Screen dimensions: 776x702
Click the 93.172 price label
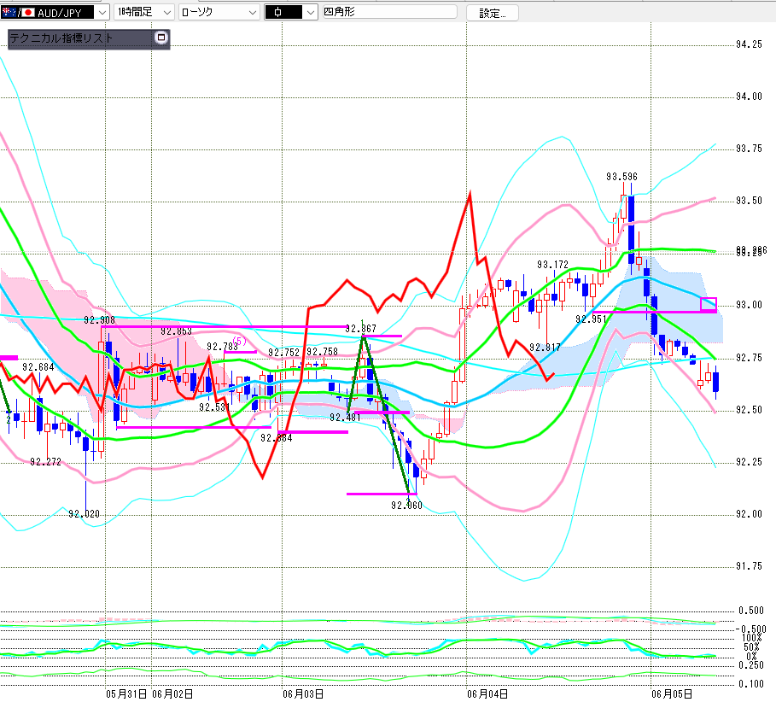coord(552,265)
